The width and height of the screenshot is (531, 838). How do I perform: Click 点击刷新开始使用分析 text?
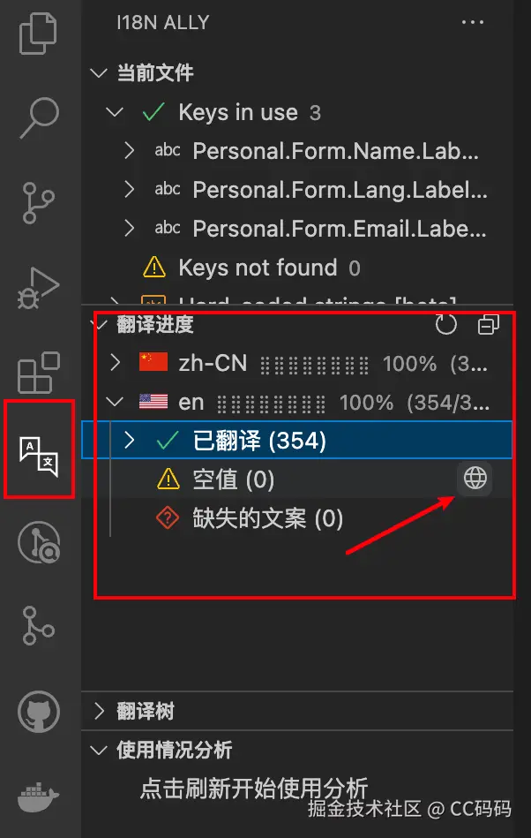click(254, 789)
